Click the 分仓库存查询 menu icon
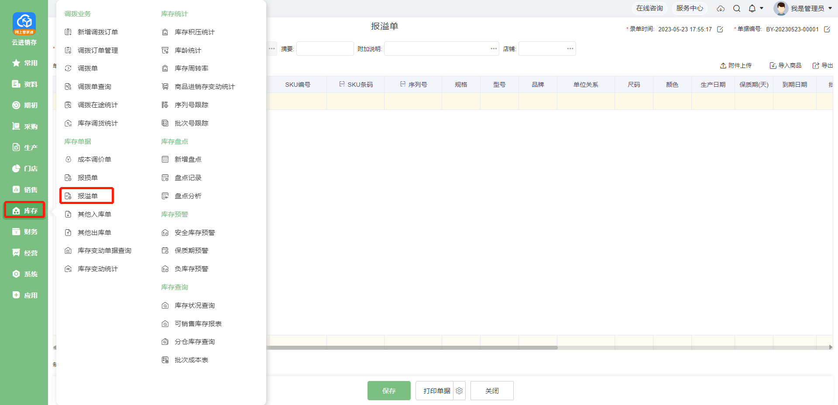This screenshot has width=838, height=405. point(165,342)
